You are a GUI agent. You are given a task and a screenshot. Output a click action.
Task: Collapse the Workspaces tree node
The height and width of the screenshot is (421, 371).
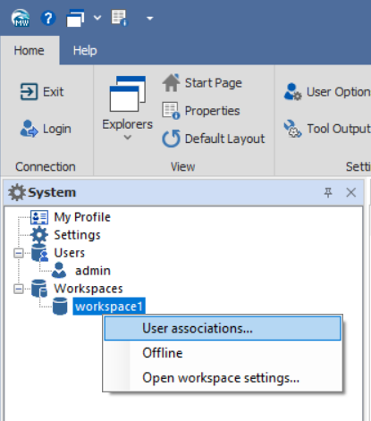(x=19, y=289)
